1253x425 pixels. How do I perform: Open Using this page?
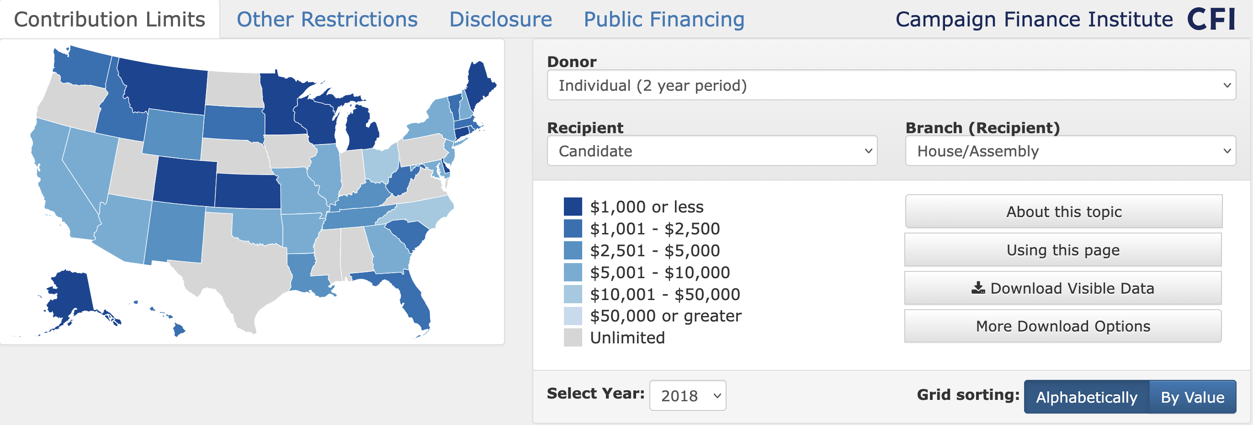[x=1063, y=249]
